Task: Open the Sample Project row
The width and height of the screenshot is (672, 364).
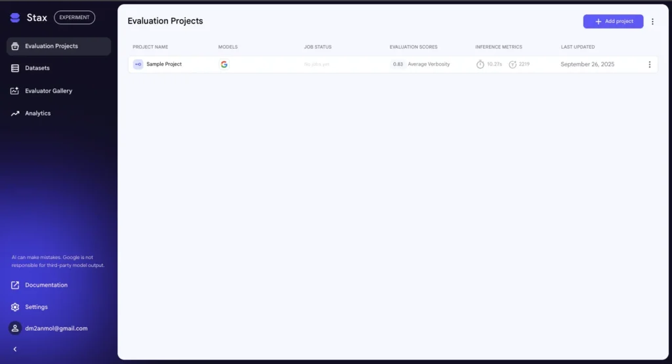Action: click(x=392, y=64)
